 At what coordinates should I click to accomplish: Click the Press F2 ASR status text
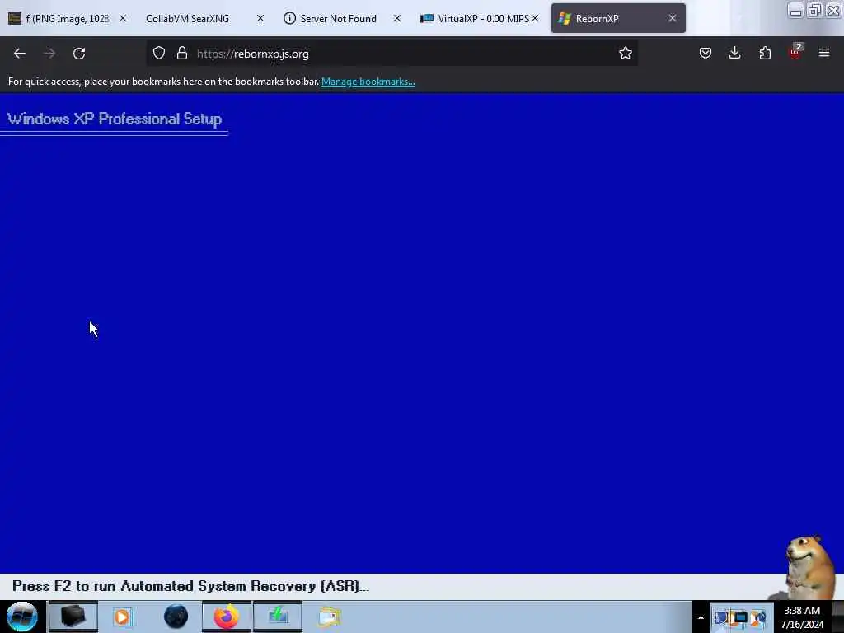coord(190,586)
